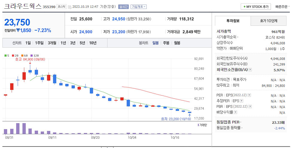Click the 외국인보유주식수 value 241,399

(x=279, y=64)
